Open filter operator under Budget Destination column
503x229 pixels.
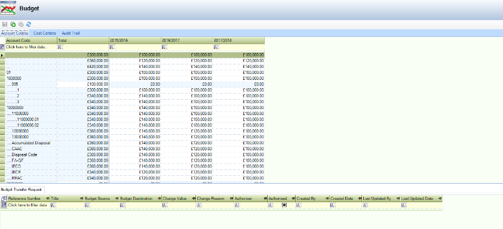[x=122, y=205]
